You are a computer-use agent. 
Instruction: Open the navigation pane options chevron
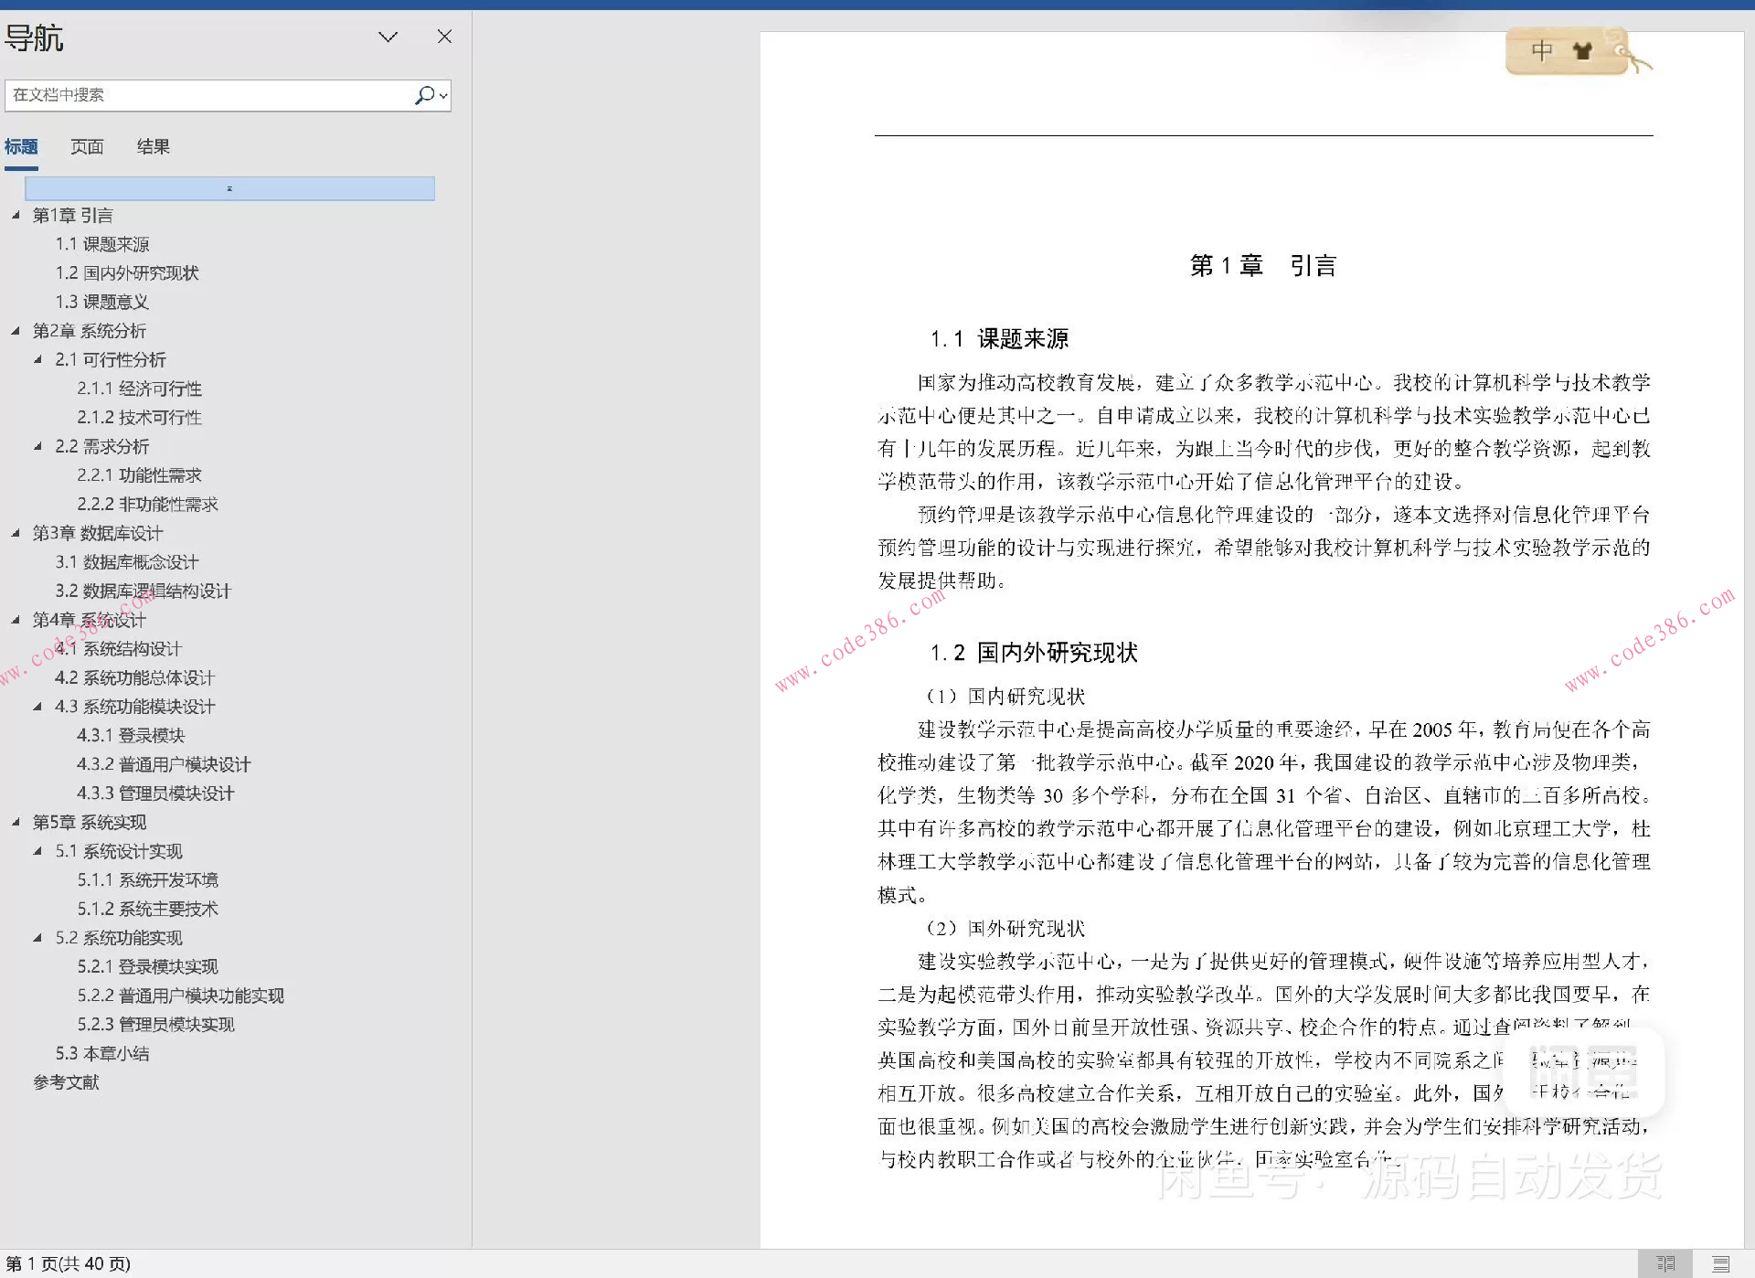[x=388, y=37]
